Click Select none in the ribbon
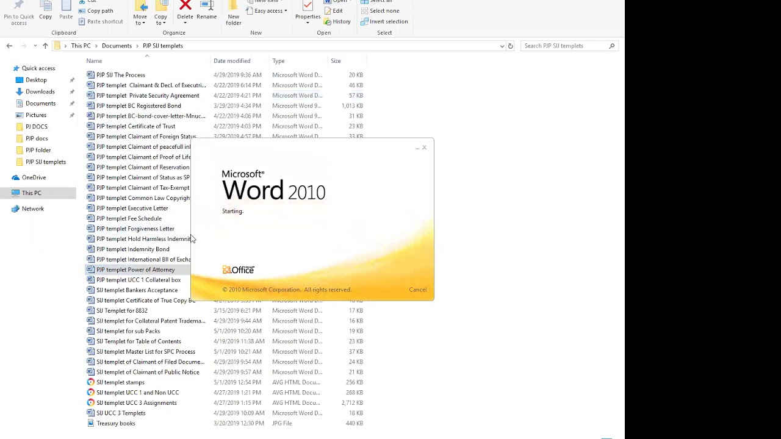This screenshot has width=781, height=439. 380,11
